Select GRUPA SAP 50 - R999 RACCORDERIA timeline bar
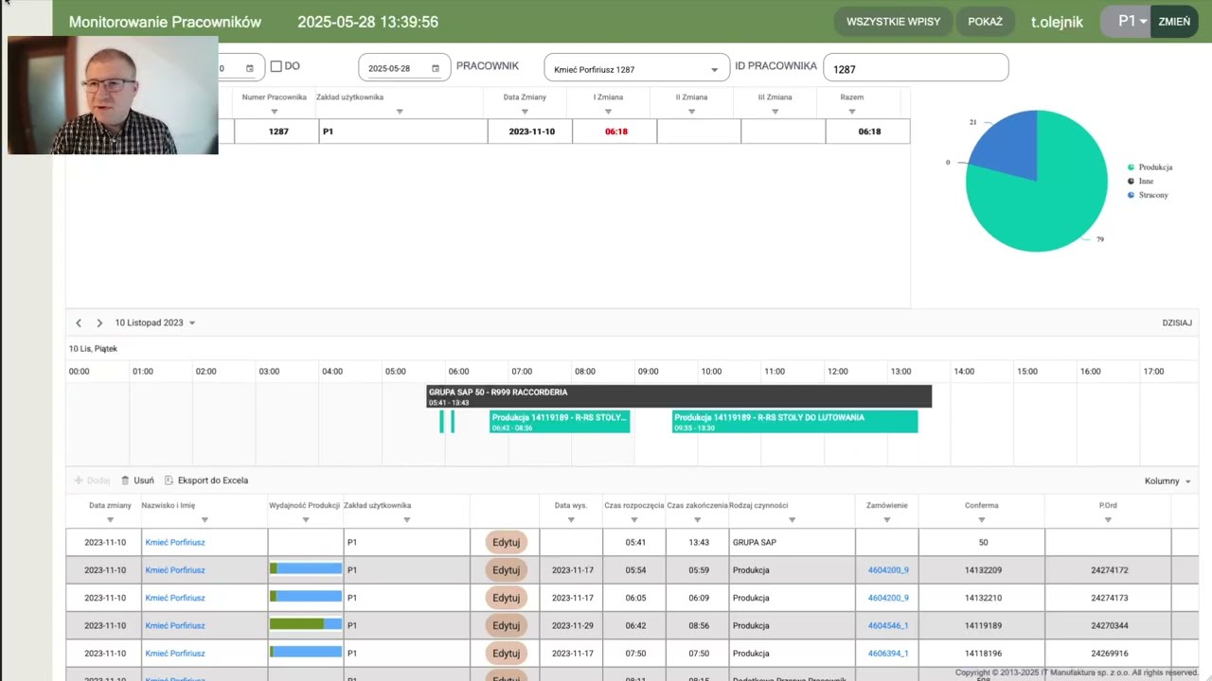The height and width of the screenshot is (681, 1212). pyautogui.click(x=679, y=396)
